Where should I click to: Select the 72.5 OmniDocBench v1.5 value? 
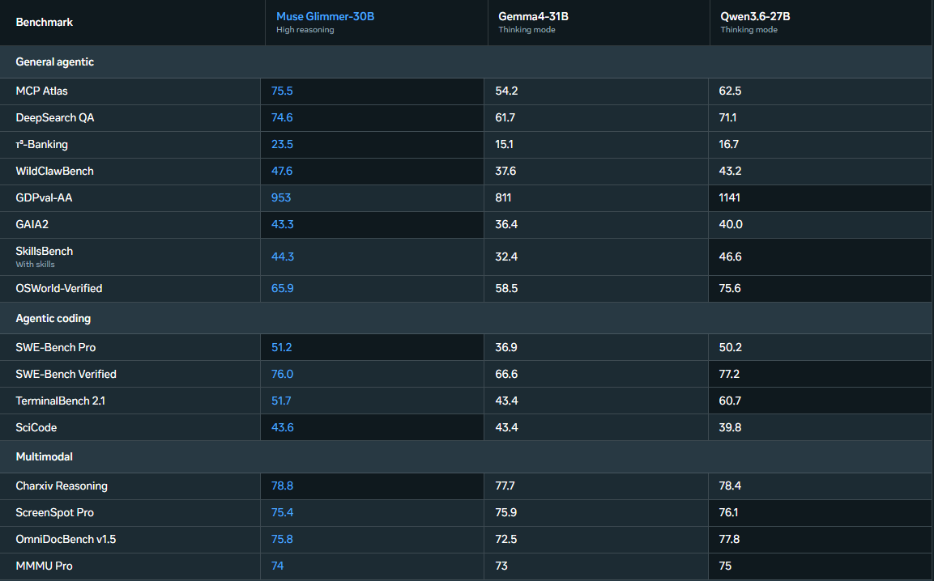pos(505,540)
